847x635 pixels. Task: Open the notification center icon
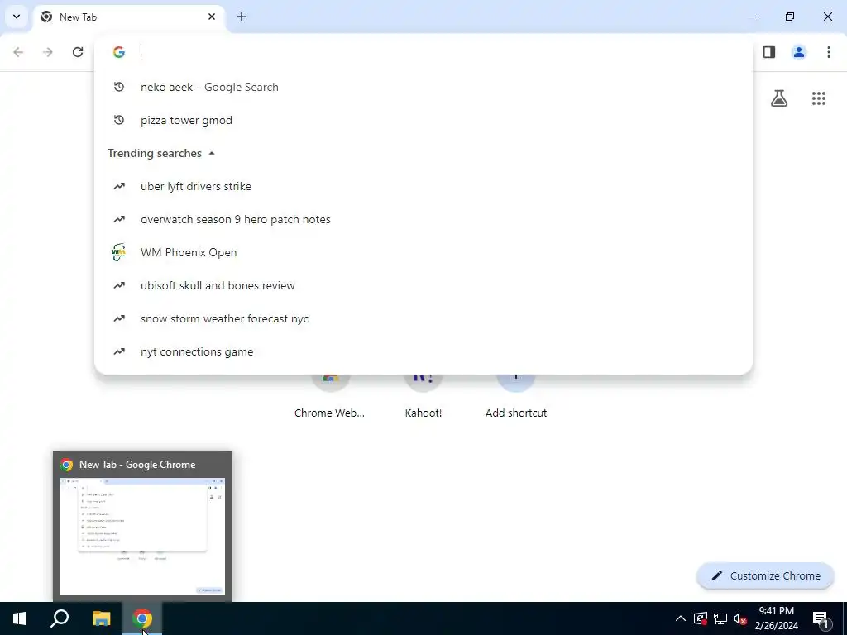(x=821, y=618)
